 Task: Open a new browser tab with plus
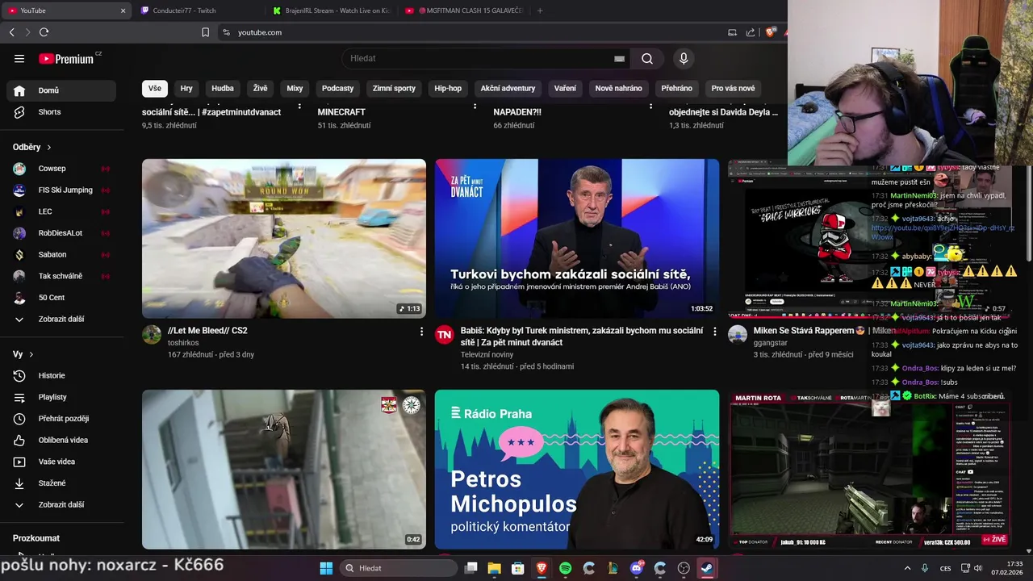click(540, 10)
